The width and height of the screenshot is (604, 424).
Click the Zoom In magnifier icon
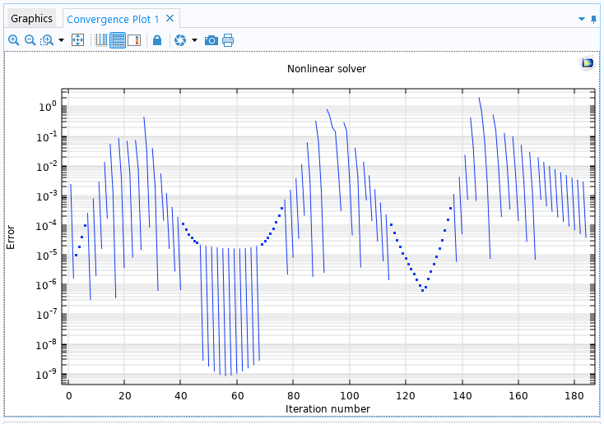(13, 39)
